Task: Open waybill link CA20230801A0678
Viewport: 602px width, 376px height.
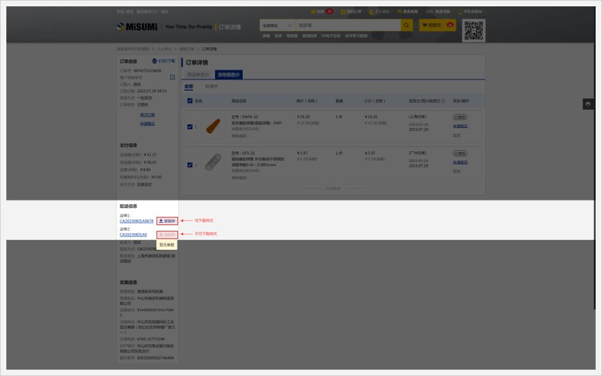Action: [136, 221]
